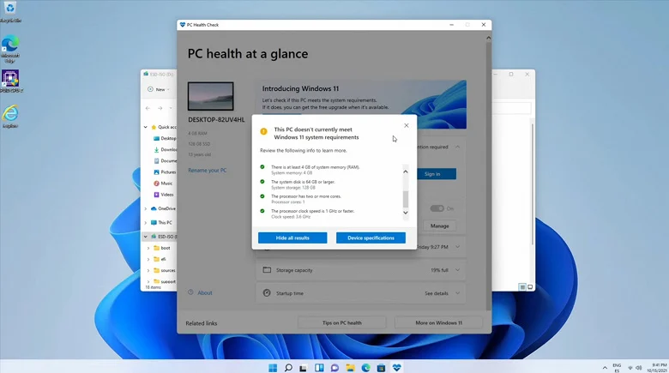Close the system requirements dialog

point(407,125)
